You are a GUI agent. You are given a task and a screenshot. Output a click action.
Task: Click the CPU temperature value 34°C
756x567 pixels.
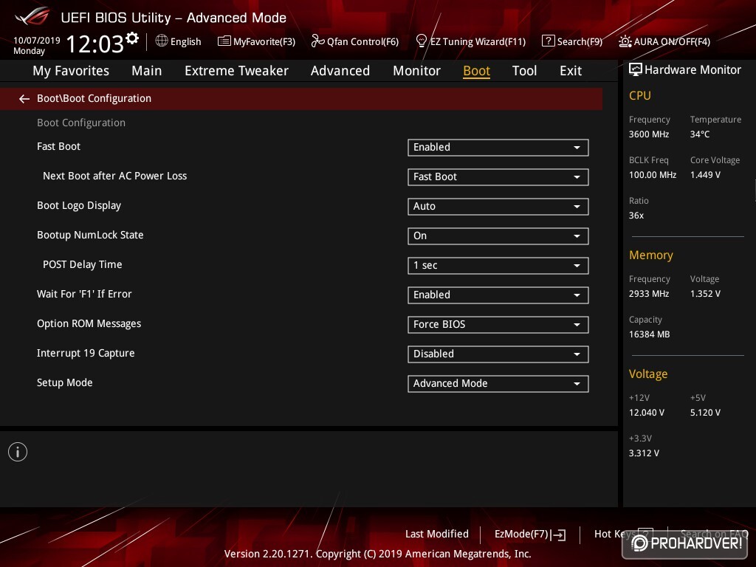tap(700, 134)
